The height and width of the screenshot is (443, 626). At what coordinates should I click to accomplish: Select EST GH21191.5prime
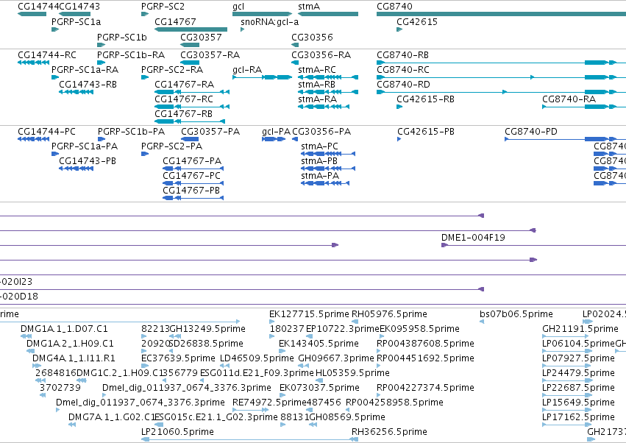pyautogui.click(x=566, y=336)
